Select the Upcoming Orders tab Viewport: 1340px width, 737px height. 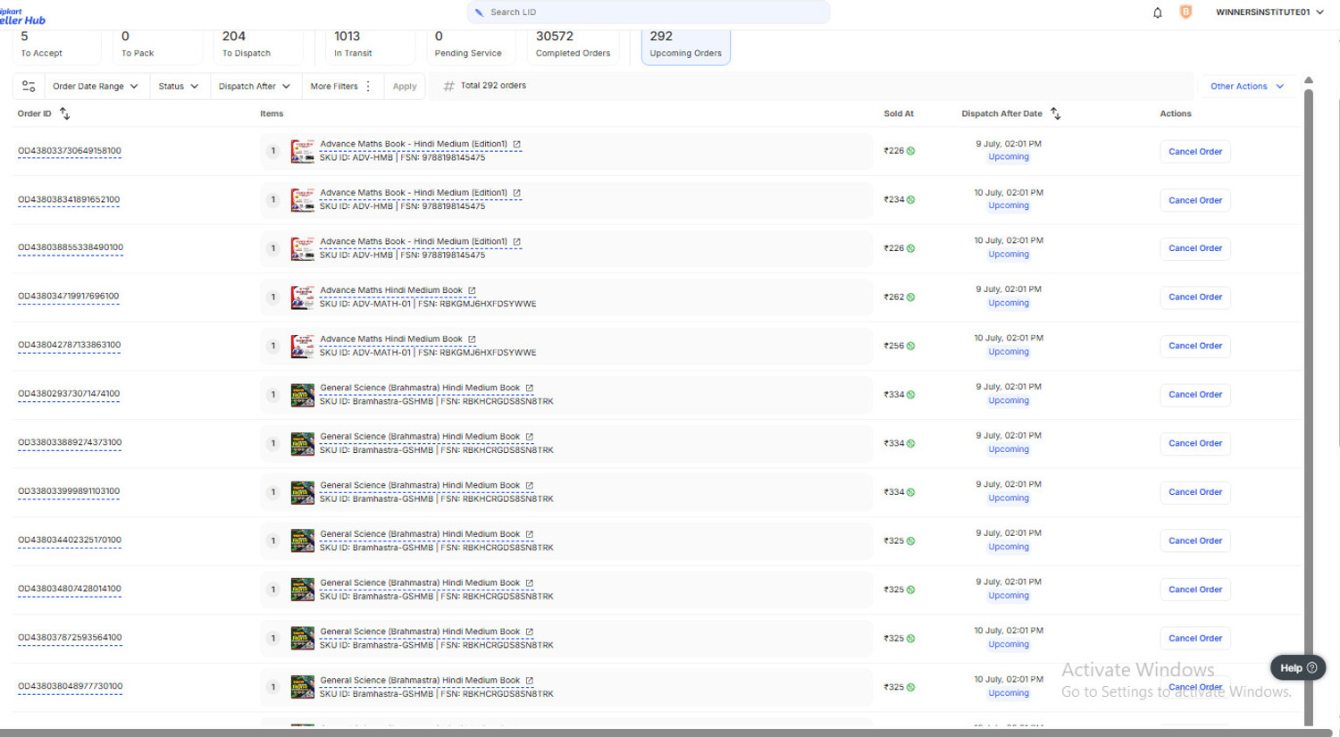click(686, 46)
